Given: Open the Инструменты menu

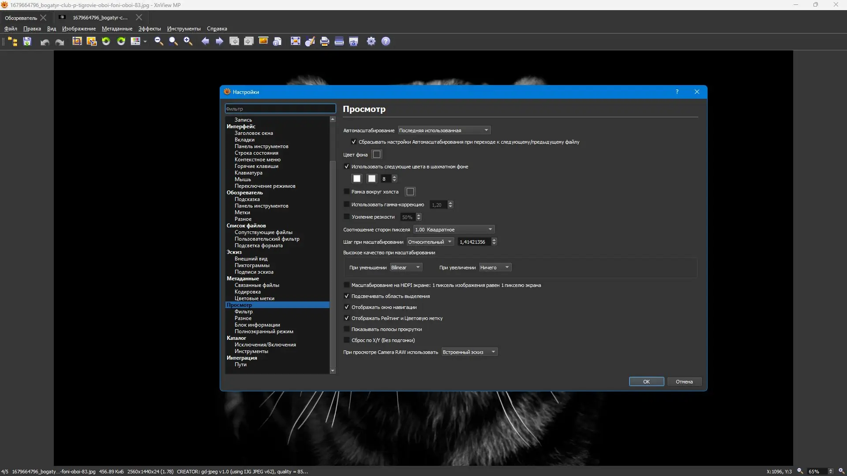Looking at the screenshot, I should pyautogui.click(x=184, y=29).
